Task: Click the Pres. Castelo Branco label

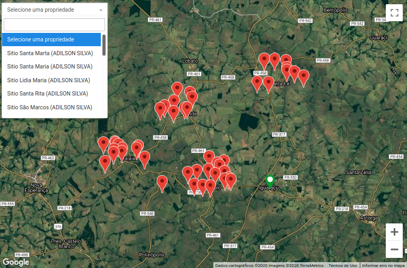Action: pyautogui.click(x=66, y=244)
